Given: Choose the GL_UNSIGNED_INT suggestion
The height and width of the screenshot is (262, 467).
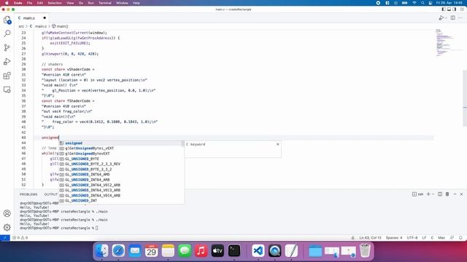Looking at the screenshot, I should [x=121, y=201].
